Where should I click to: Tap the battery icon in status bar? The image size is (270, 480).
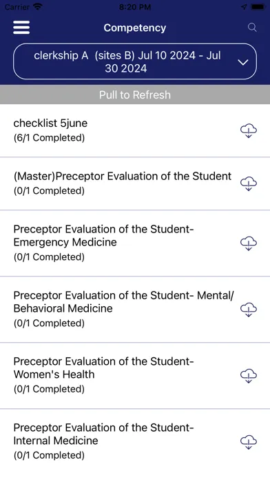coord(257,7)
